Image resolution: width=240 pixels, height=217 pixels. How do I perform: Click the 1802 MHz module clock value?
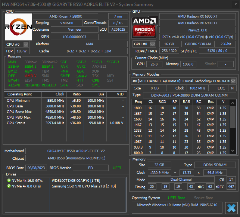(x=197, y=88)
